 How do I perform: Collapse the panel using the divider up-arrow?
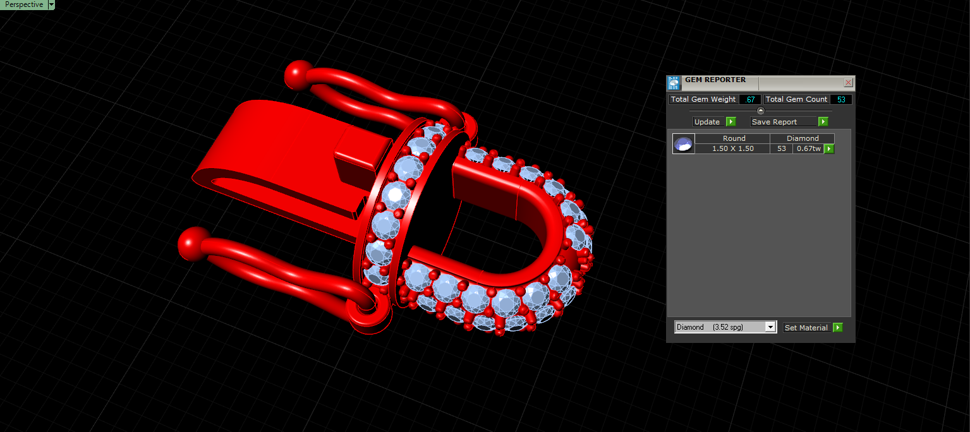(761, 111)
